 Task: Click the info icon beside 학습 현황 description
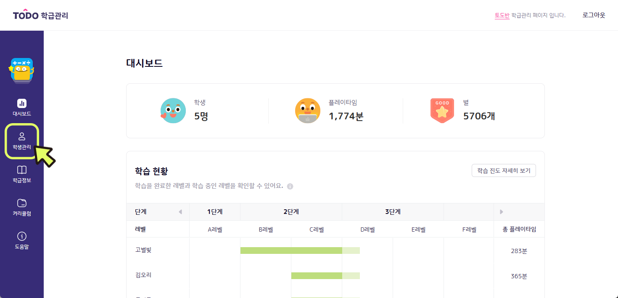(290, 186)
